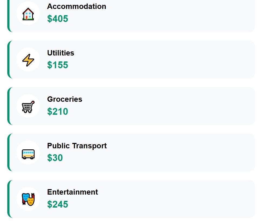Click the green edge of Entertainment card
Viewport: 262px width, 223px height.
pyautogui.click(x=8, y=199)
